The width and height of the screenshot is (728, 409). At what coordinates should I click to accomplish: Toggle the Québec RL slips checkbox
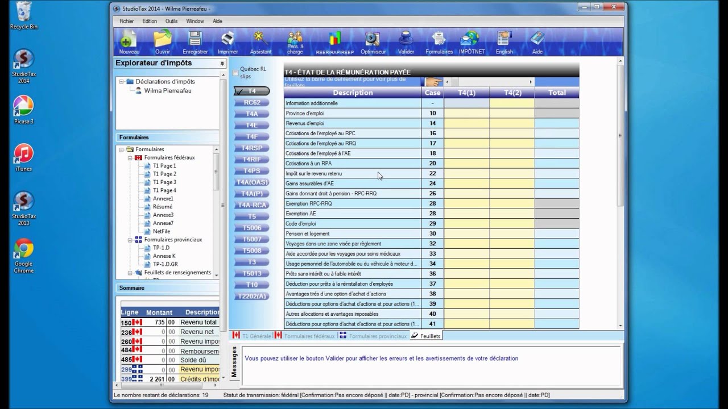(x=236, y=73)
